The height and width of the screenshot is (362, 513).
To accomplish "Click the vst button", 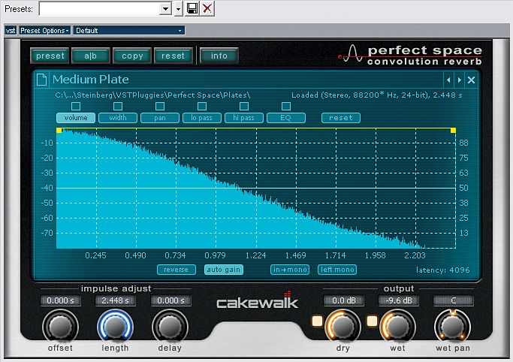I will click(11, 30).
